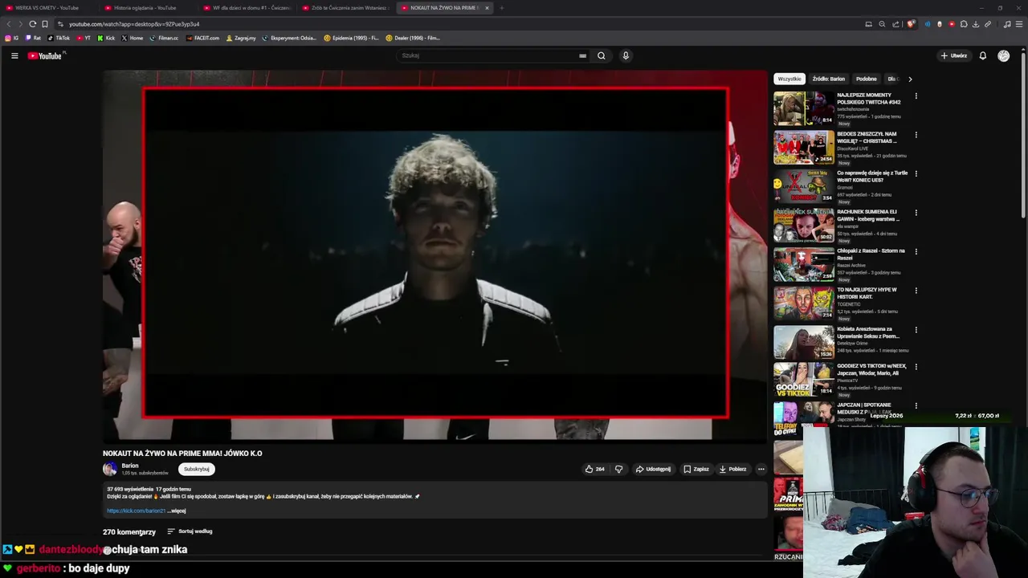This screenshot has width=1028, height=578.
Task: Open the YouTube notifications bell
Action: 982,55
